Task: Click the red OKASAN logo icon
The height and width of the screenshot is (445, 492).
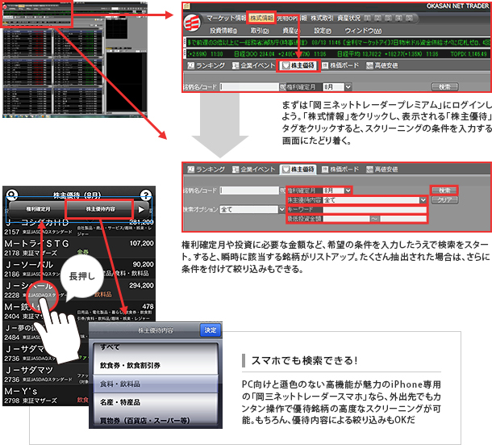Action: pyautogui.click(x=192, y=23)
